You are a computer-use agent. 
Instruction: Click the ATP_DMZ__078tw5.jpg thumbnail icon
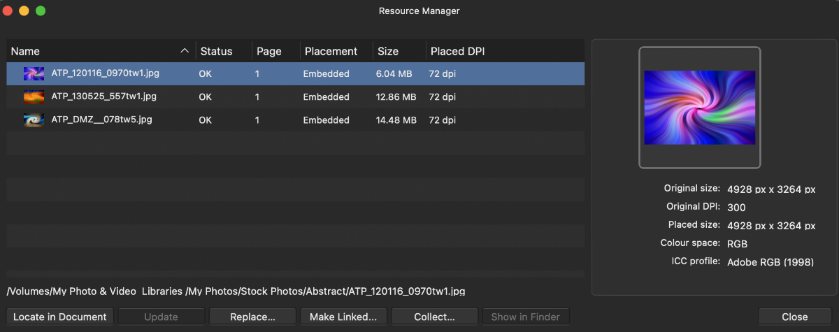click(34, 120)
